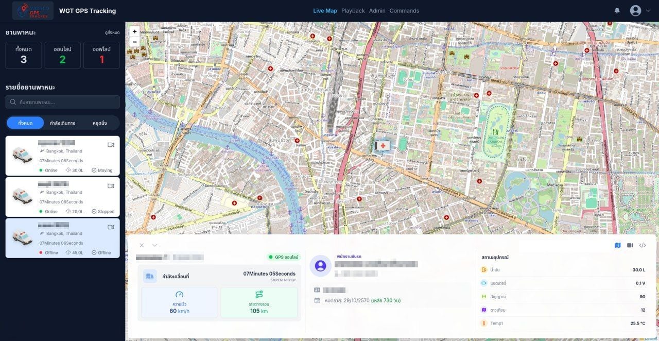Open the code view icon in detail panel
This screenshot has height=341, width=659.
(x=643, y=245)
